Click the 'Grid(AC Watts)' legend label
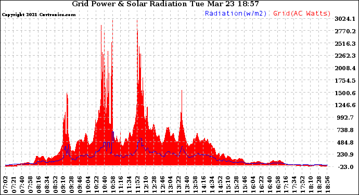This screenshot has height=195, width=359. pos(302,14)
